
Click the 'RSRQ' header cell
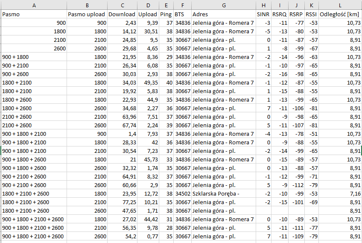click(280, 14)
